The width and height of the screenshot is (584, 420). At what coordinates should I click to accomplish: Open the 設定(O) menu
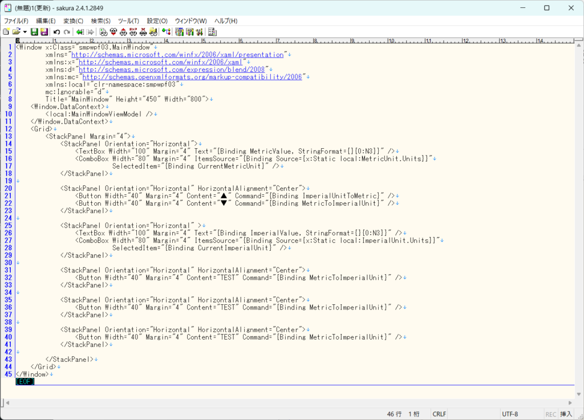[157, 21]
